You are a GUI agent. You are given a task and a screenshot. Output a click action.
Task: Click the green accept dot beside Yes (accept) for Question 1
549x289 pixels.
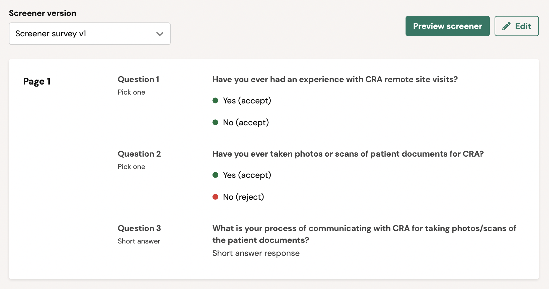(x=216, y=100)
